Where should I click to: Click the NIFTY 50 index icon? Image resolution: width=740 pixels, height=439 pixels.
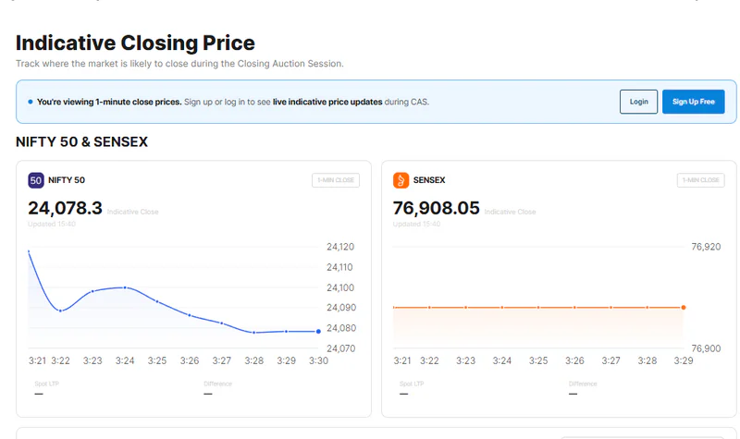click(x=36, y=180)
